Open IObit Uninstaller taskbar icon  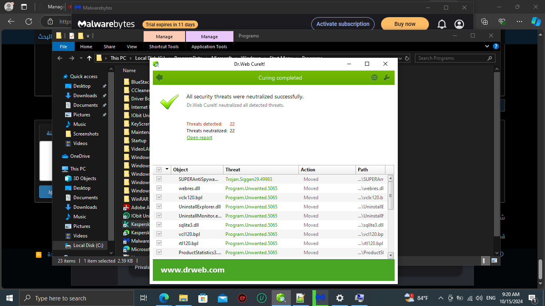pos(262,298)
